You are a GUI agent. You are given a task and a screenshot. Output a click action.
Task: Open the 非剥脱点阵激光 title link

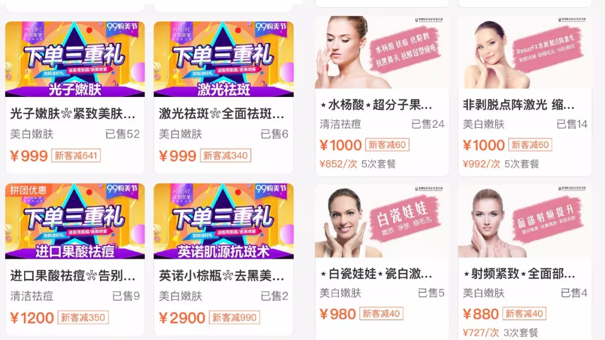click(x=519, y=105)
